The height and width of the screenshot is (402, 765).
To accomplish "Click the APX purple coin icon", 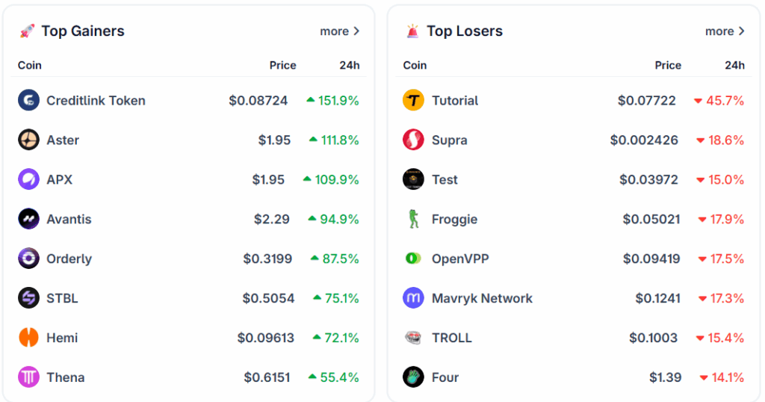I will [x=28, y=179].
